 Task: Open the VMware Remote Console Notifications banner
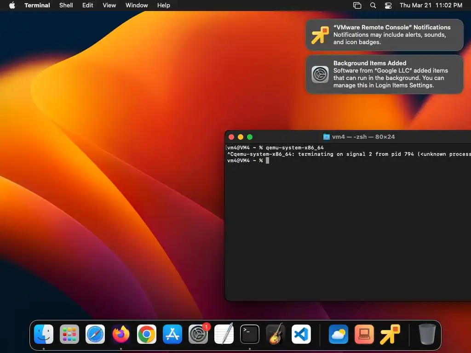coord(385,35)
